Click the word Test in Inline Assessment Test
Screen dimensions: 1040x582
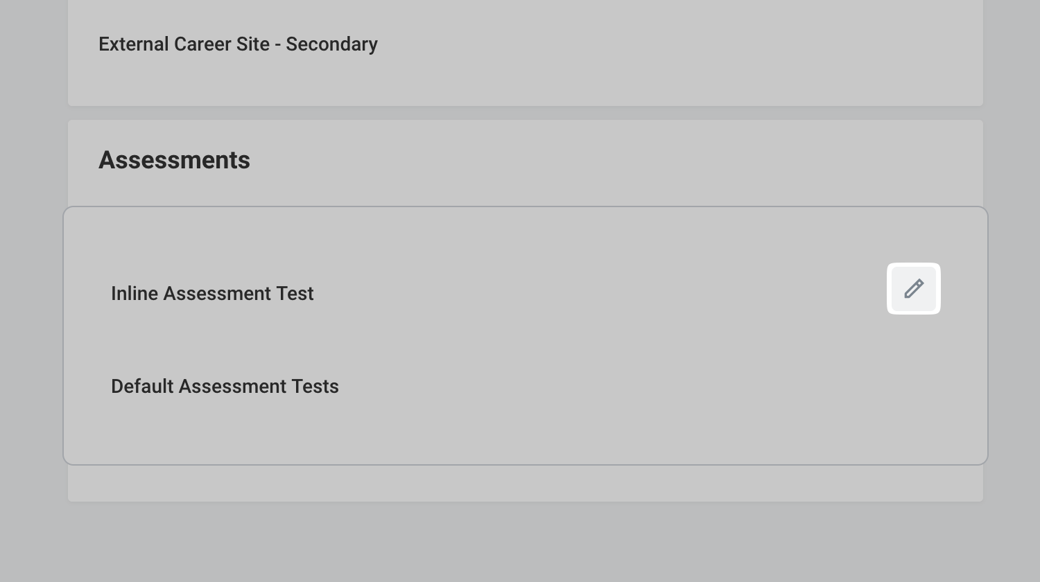point(295,294)
